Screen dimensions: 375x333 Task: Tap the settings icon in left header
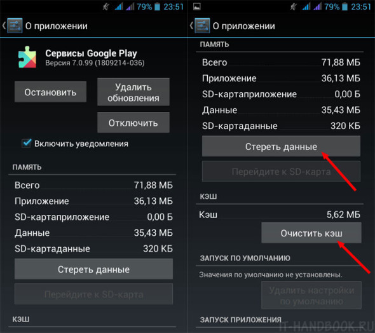[15, 25]
